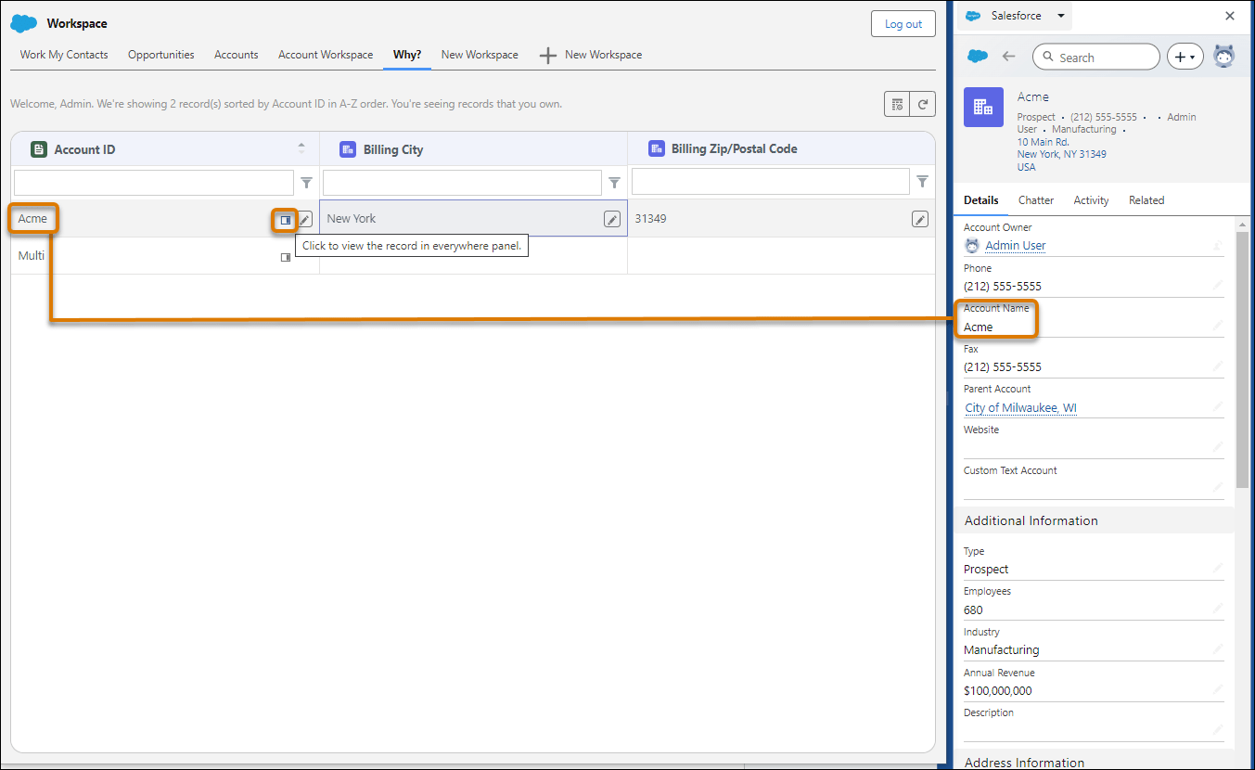This screenshot has height=770, width=1255.
Task: Focus the Account ID filter input
Action: click(154, 183)
